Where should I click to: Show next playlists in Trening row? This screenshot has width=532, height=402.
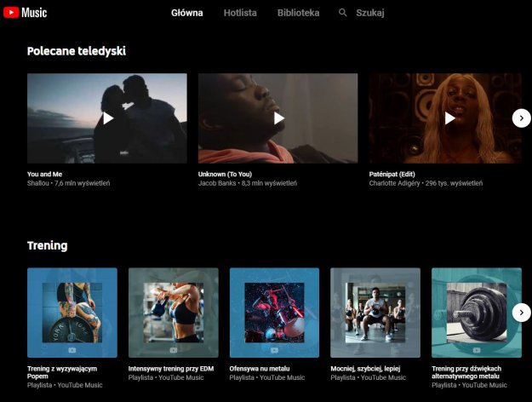coord(521,313)
